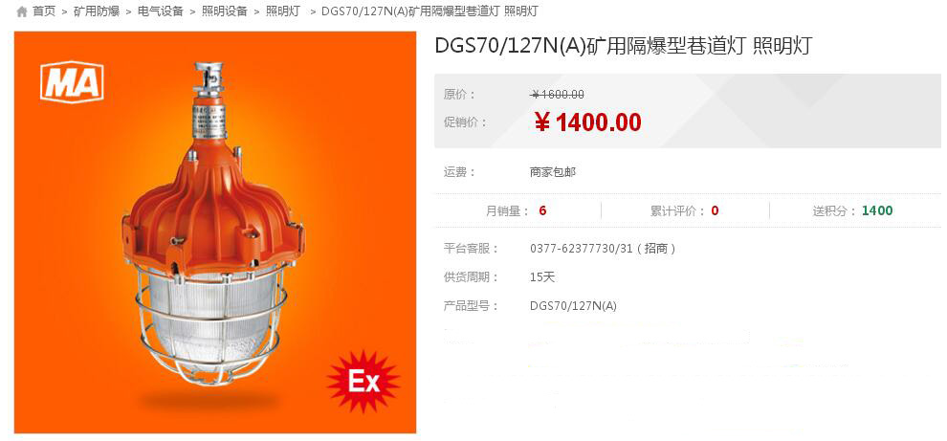Open the 电气设备 breadcrumb category
This screenshot has width=947, height=441.
[161, 11]
